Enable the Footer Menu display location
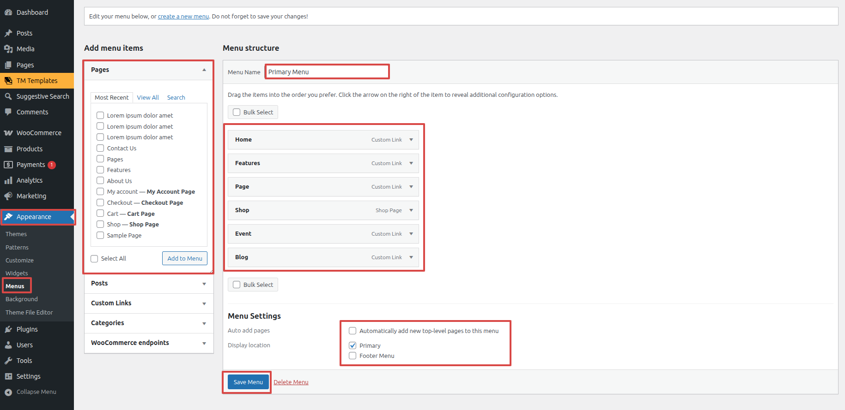 pyautogui.click(x=353, y=356)
